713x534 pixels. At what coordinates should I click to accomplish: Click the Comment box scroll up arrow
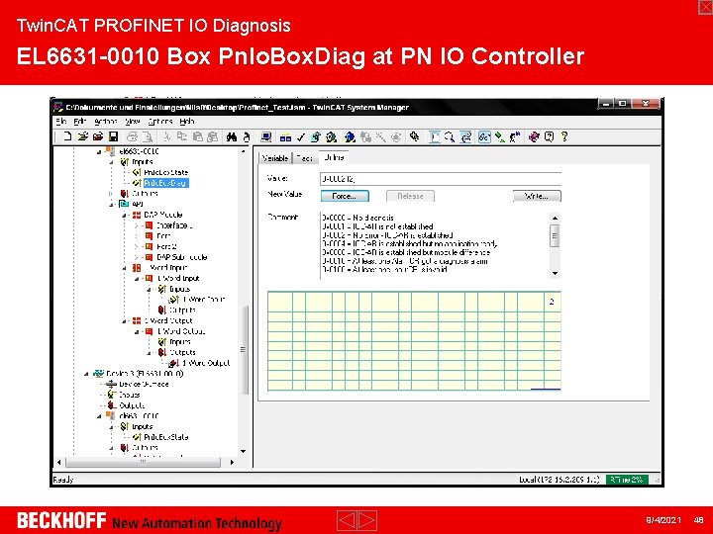point(555,218)
